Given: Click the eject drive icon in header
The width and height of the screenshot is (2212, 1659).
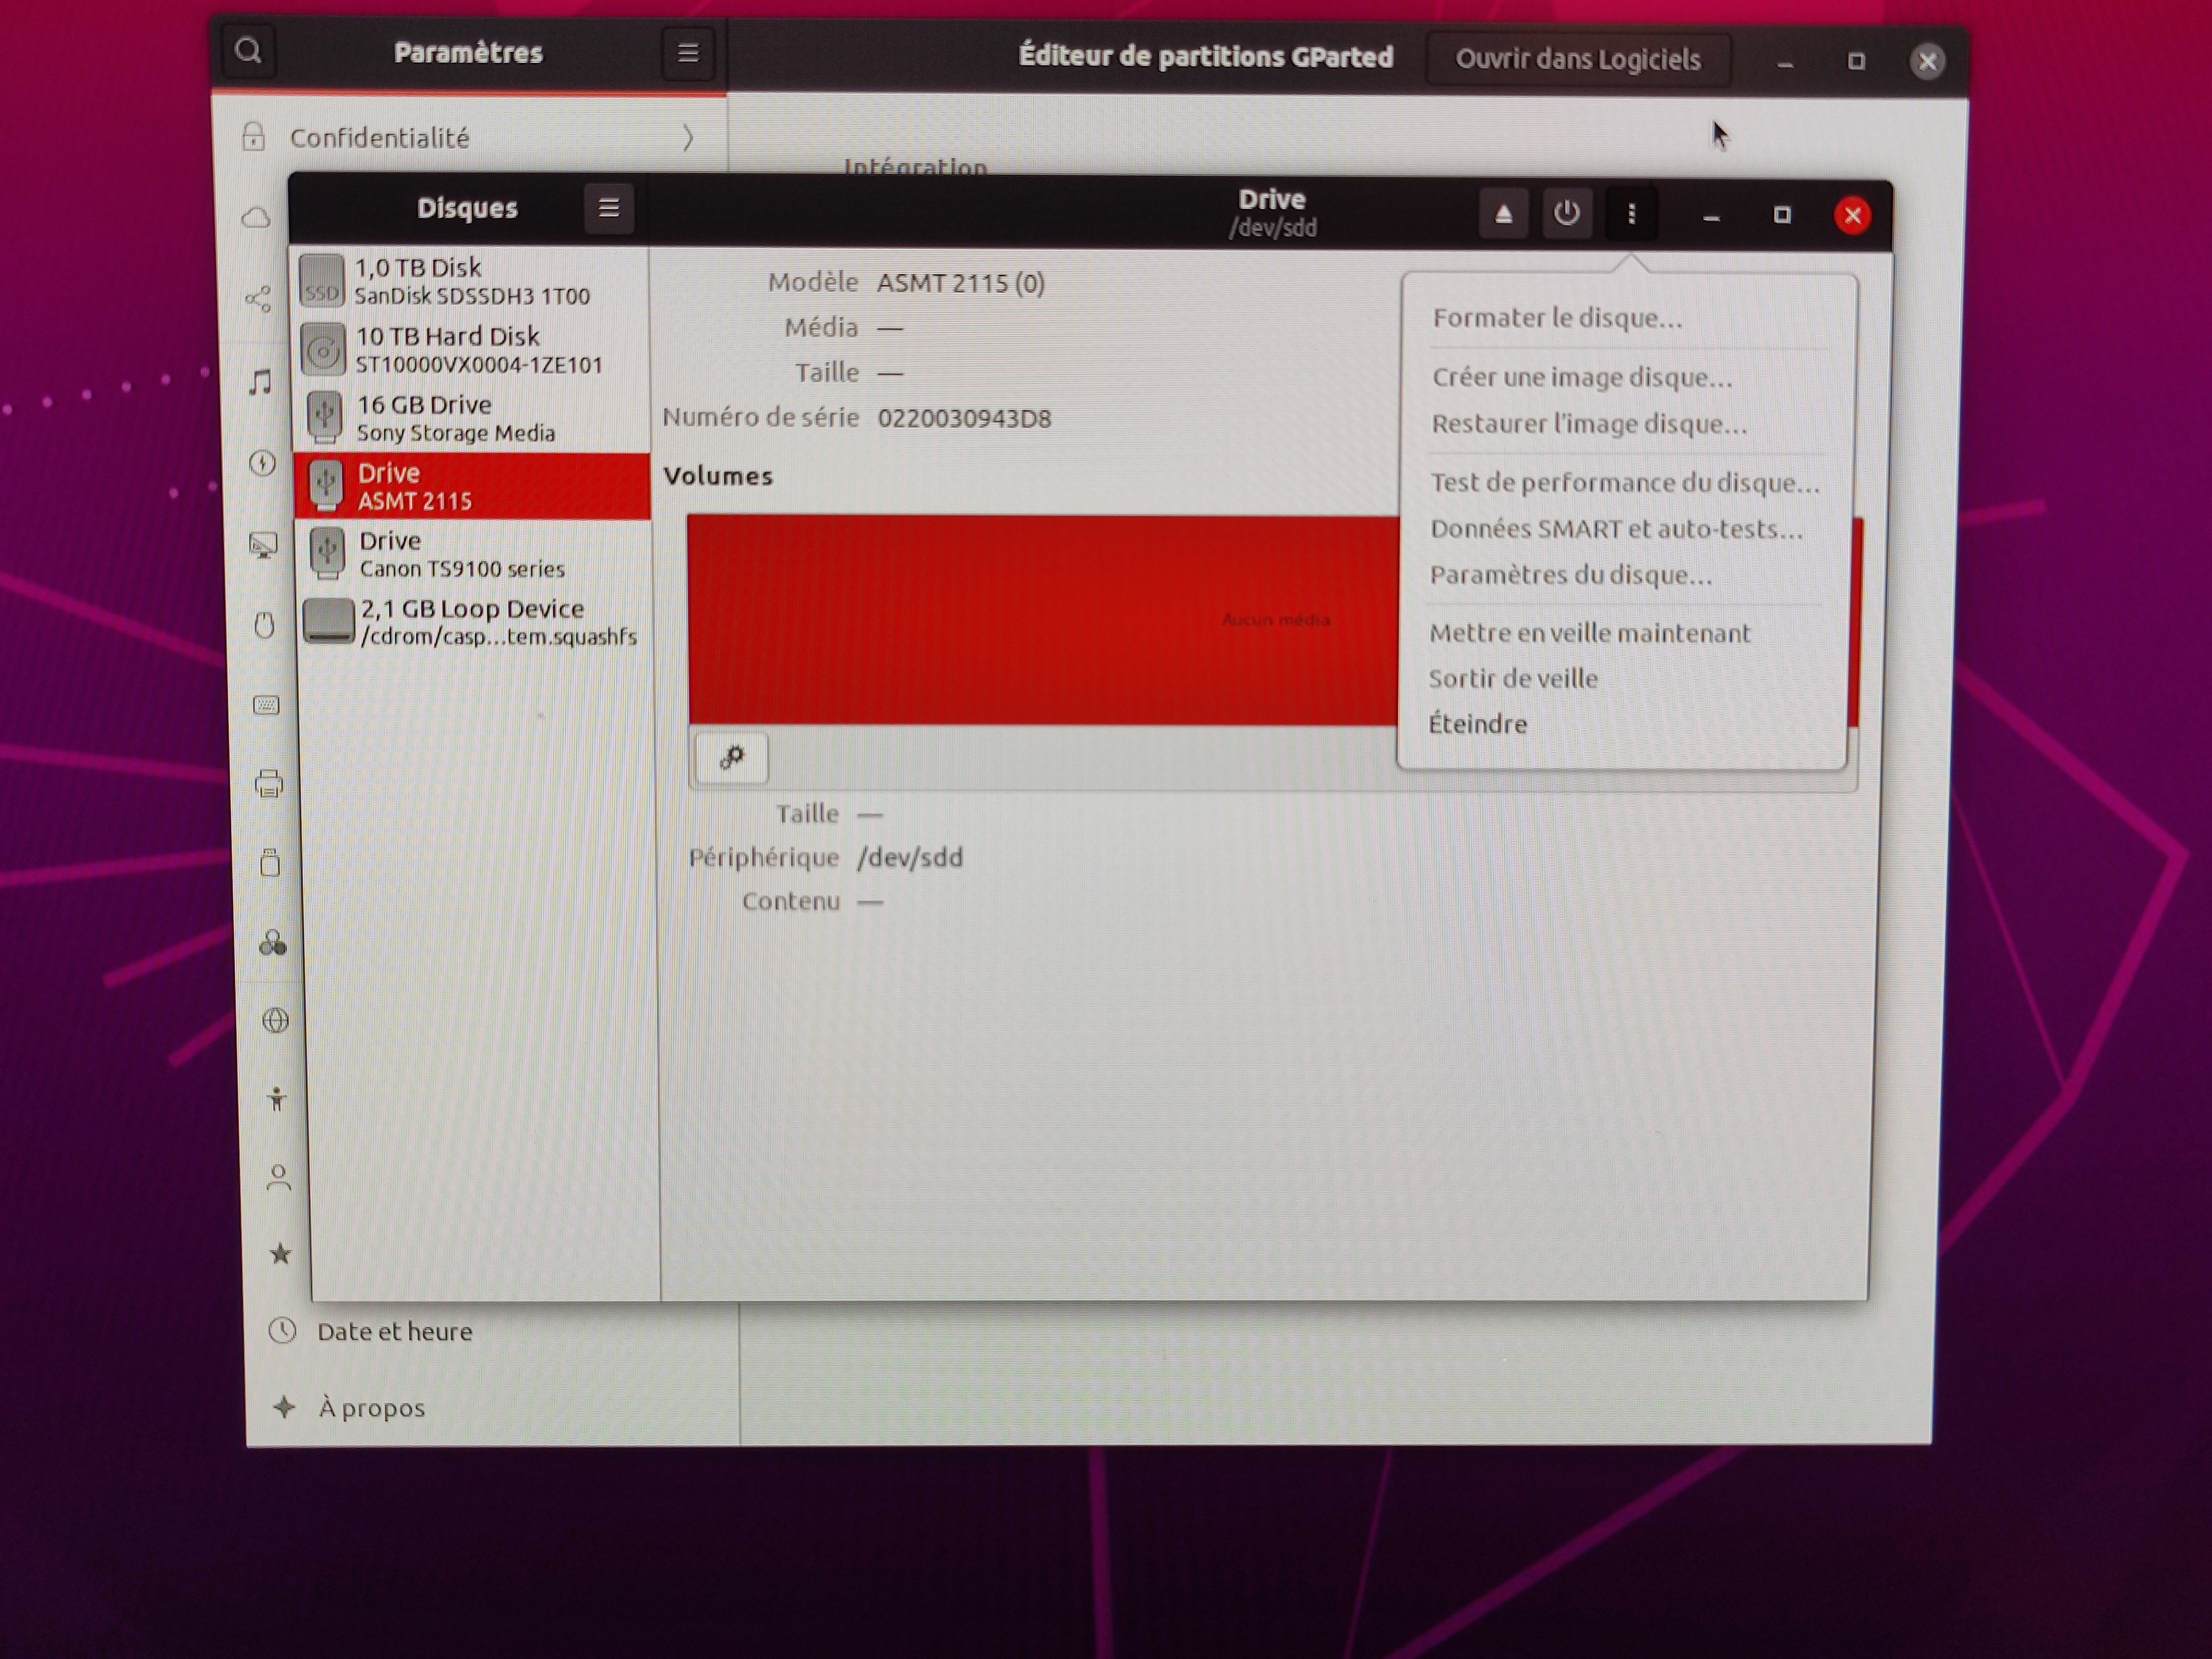Looking at the screenshot, I should pos(1502,215).
